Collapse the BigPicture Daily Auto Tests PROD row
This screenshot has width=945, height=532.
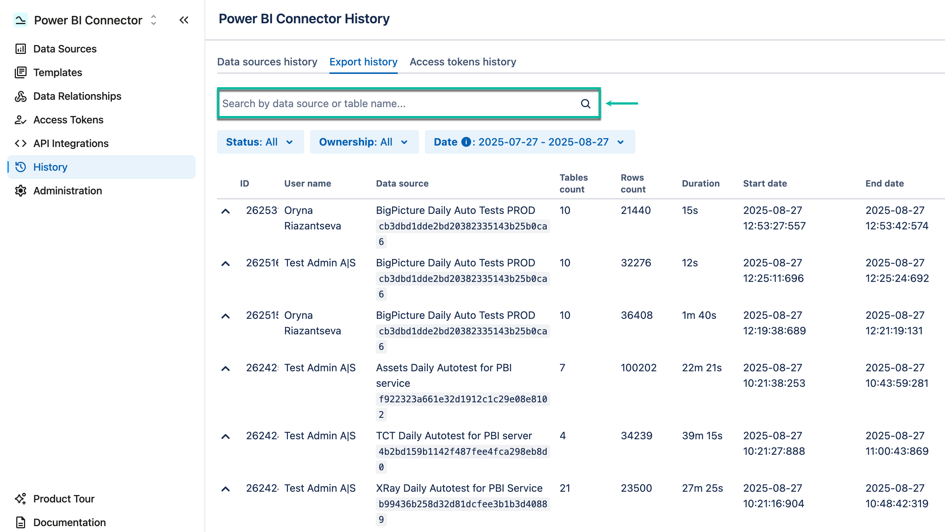(x=226, y=211)
